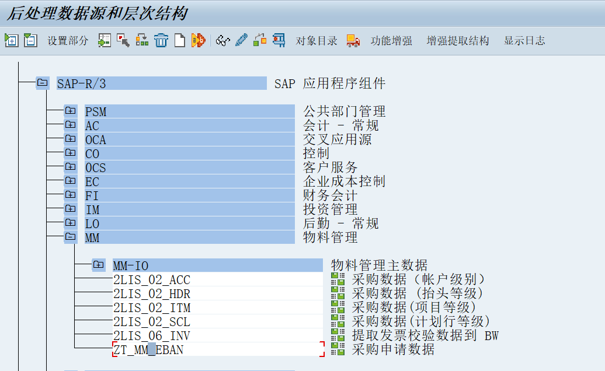Click the text SAP 应用程序组件
Screen dimensions: 605x371
click(x=330, y=83)
